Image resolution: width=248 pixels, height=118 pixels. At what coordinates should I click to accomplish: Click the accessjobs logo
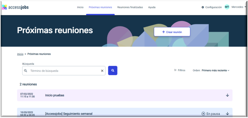[15, 7]
